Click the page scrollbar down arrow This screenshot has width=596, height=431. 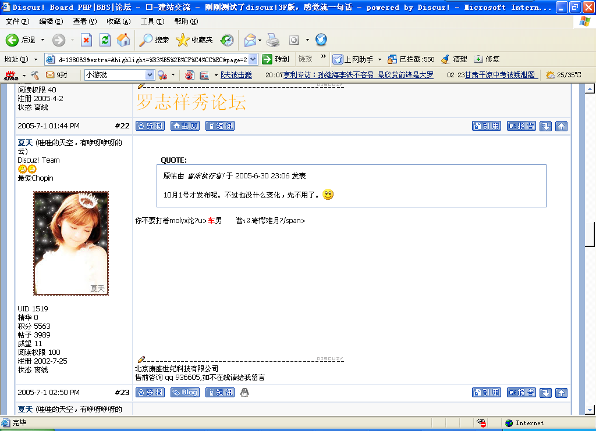(x=590, y=410)
